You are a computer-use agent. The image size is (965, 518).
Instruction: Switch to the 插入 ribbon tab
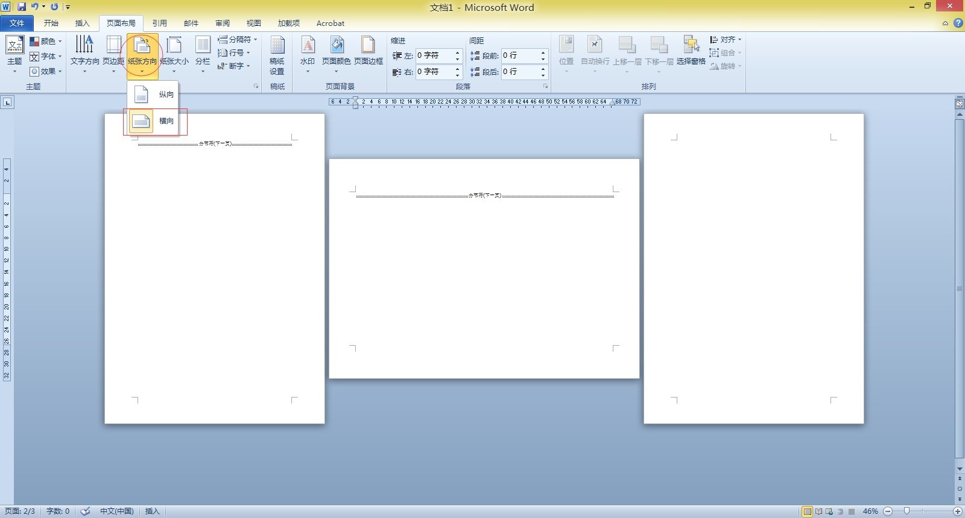point(82,23)
